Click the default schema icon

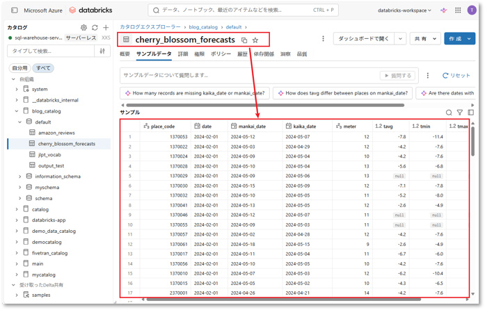point(29,122)
